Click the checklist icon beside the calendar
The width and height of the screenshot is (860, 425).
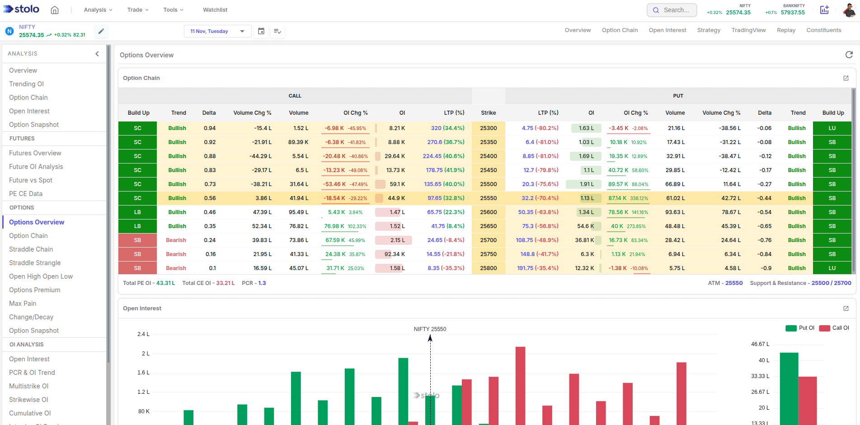(x=277, y=31)
